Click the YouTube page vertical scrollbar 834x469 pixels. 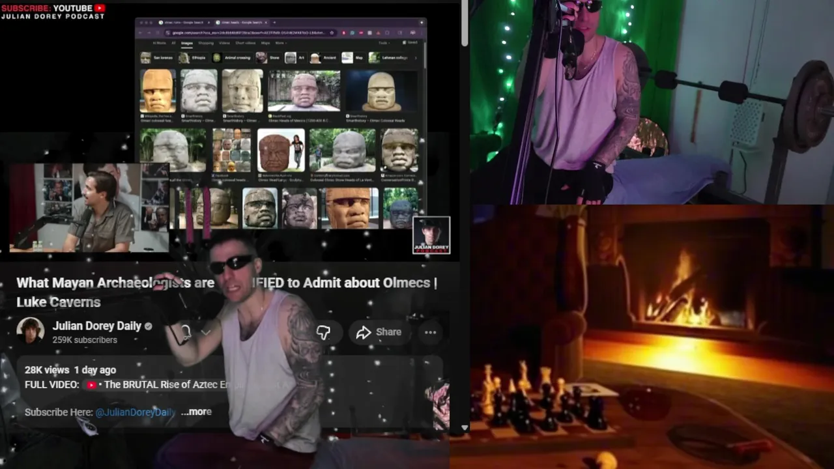click(x=465, y=23)
